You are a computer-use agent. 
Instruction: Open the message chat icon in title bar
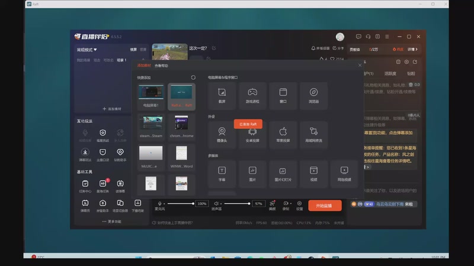[358, 37]
